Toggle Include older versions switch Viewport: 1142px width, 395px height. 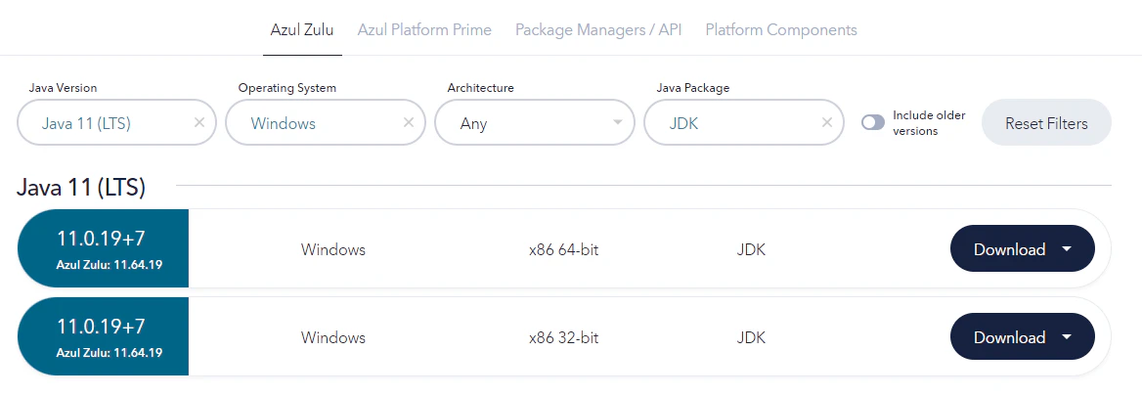[872, 122]
